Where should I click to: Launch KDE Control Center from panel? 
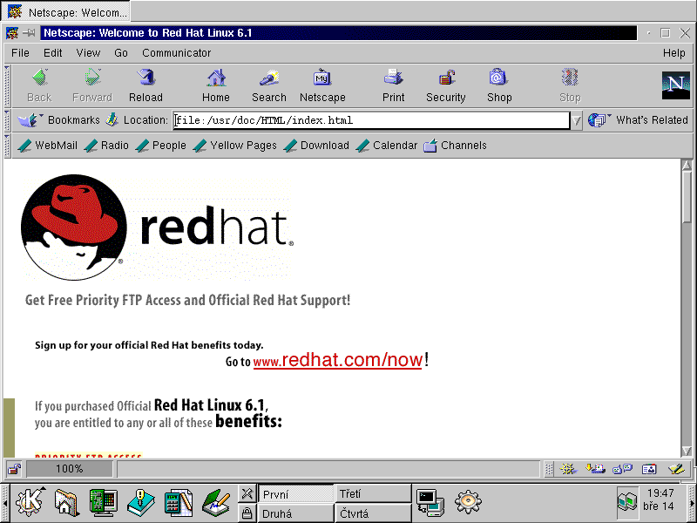(103, 502)
